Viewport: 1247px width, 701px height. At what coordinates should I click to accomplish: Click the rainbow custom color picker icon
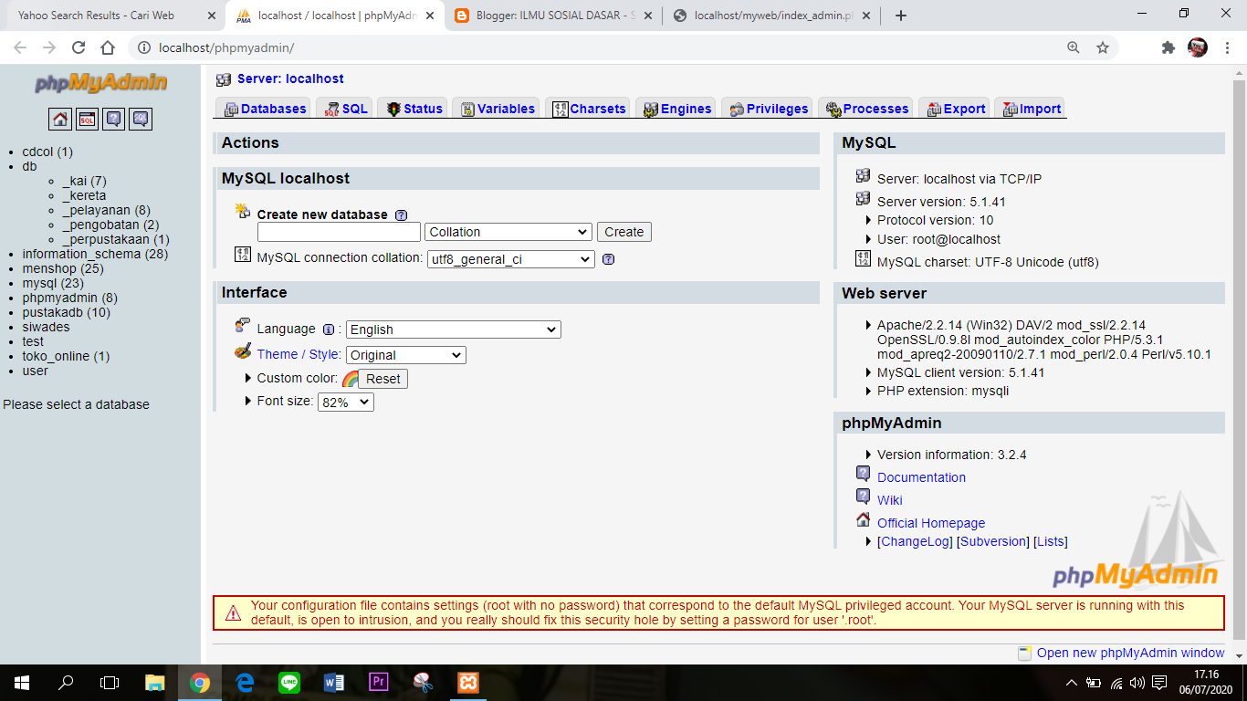point(350,379)
